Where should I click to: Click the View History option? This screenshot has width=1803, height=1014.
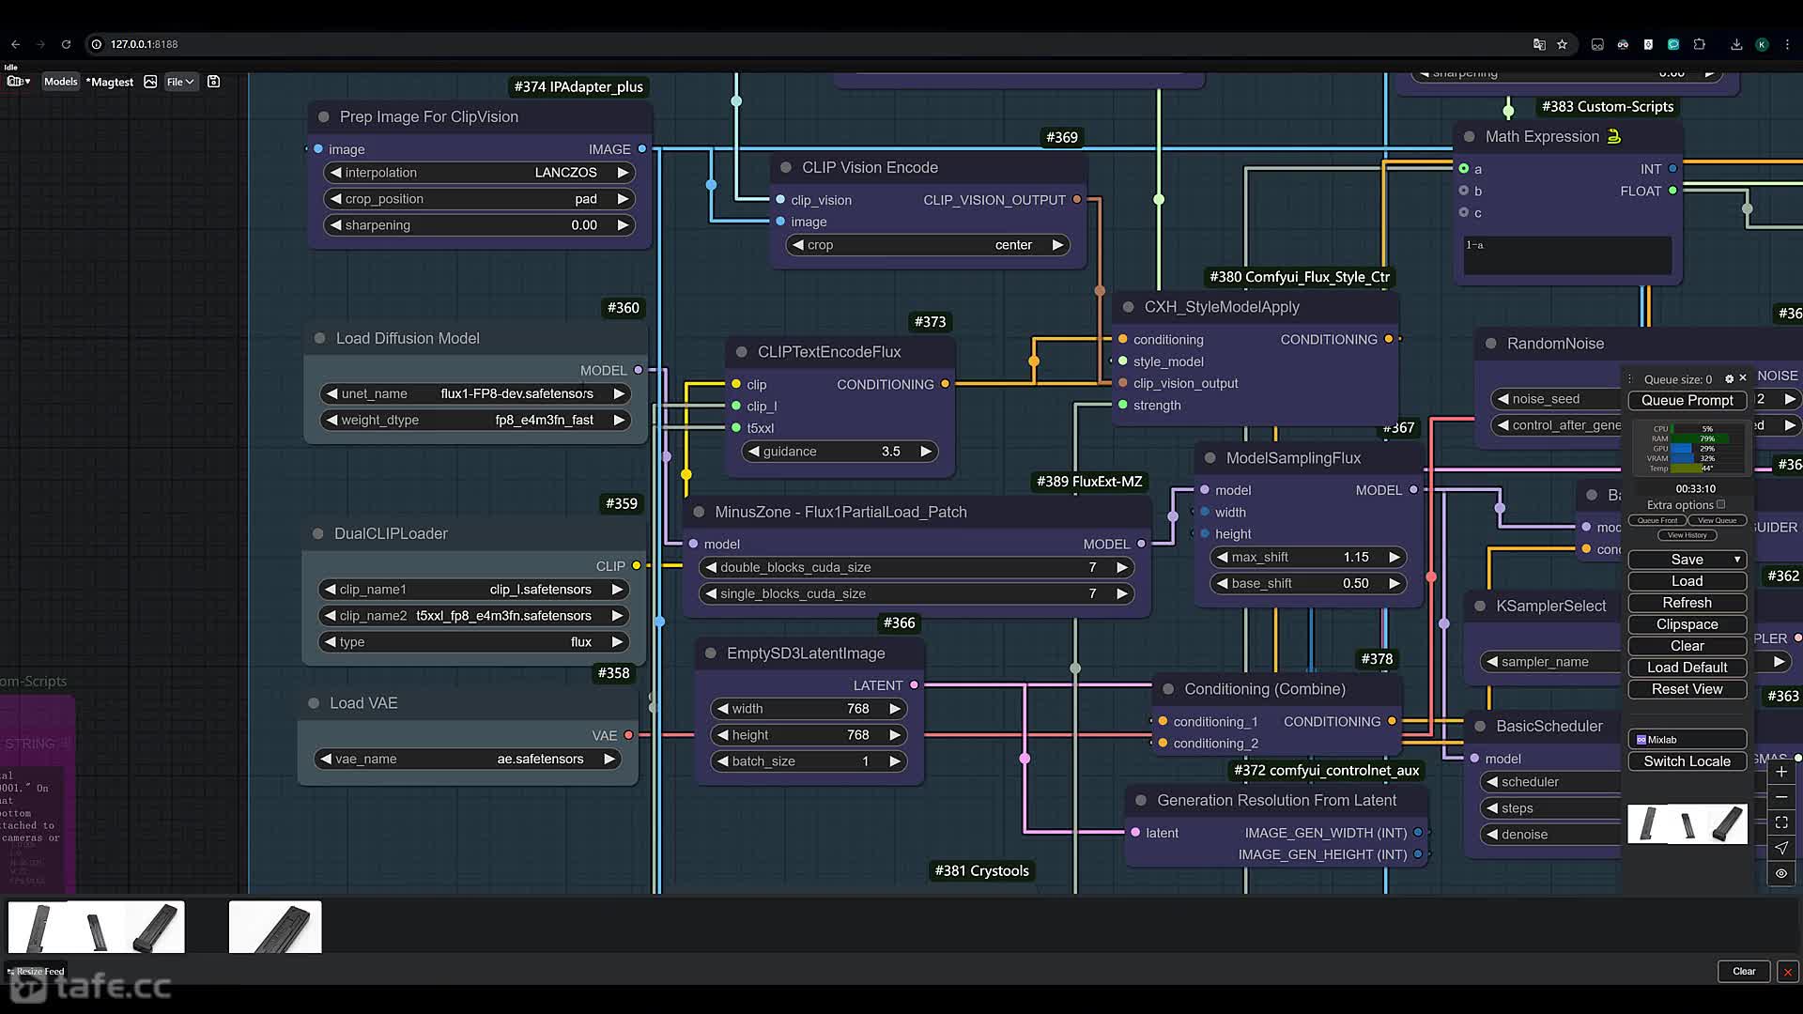click(x=1687, y=535)
